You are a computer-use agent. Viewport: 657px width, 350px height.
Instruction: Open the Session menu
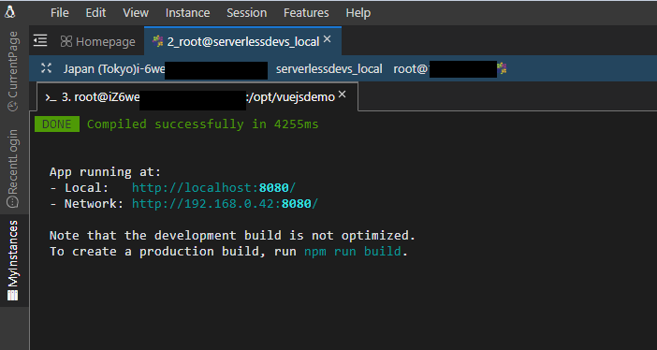[x=247, y=13]
